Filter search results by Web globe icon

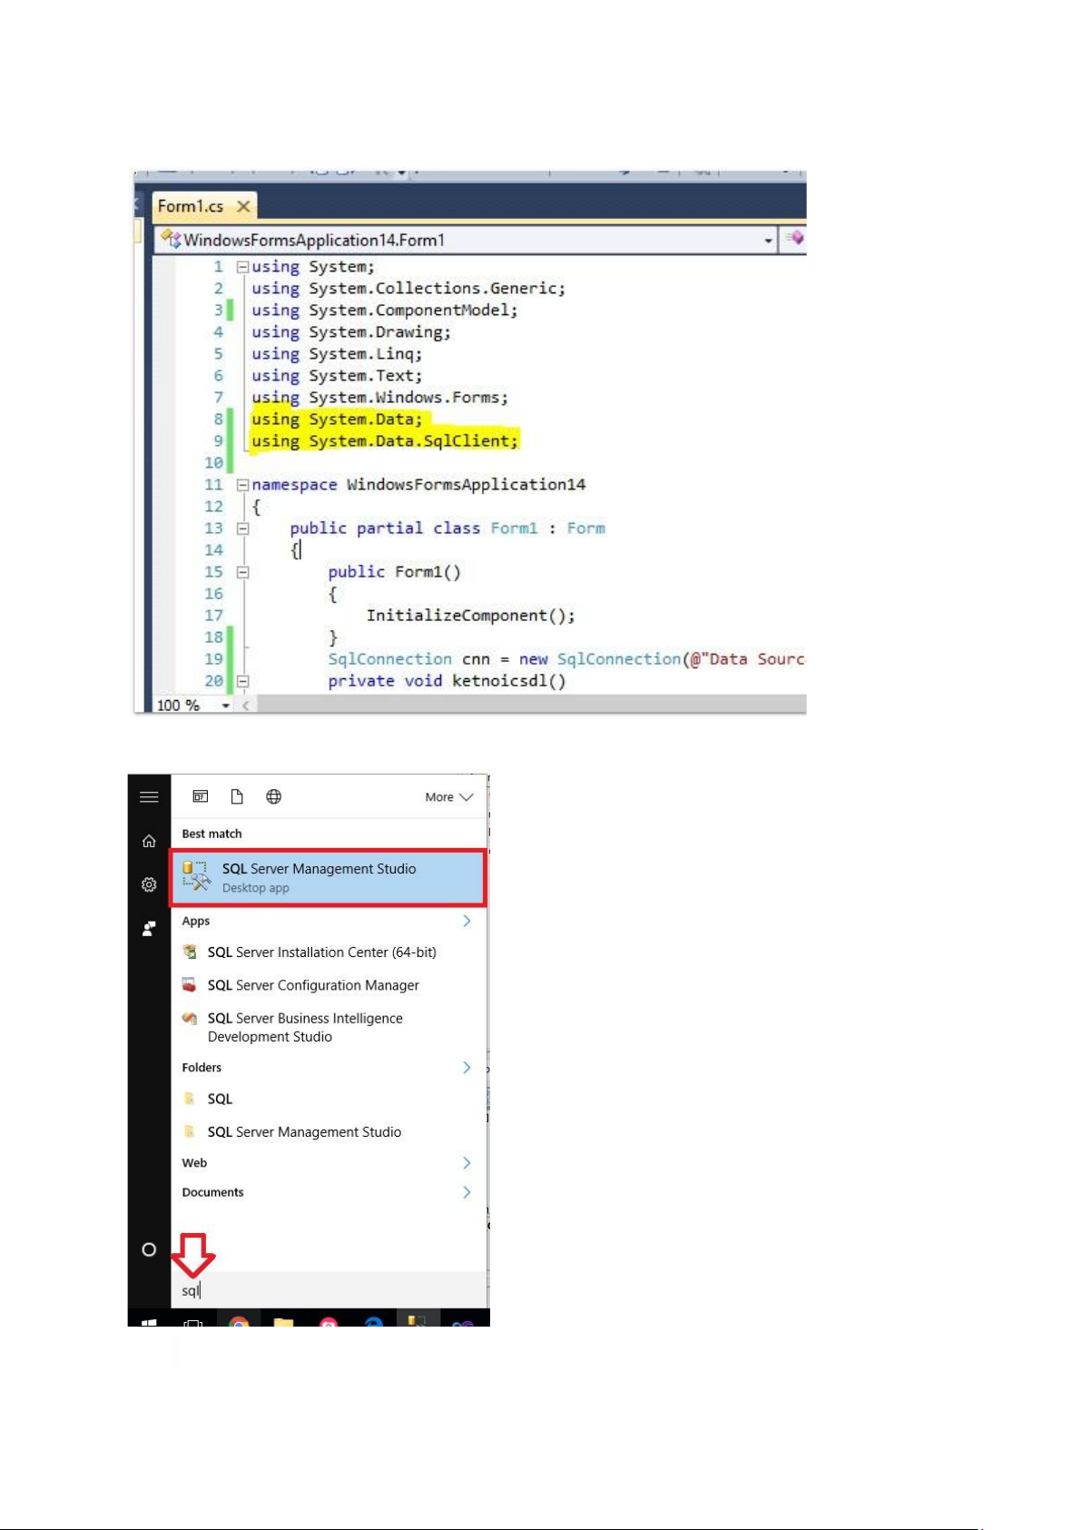pyautogui.click(x=273, y=796)
